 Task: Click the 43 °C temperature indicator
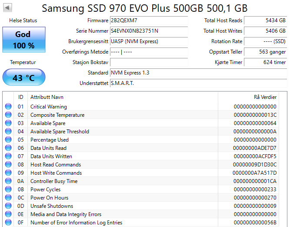tap(23, 78)
